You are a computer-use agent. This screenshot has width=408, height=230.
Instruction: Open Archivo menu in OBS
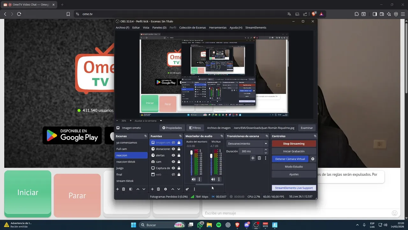tap(122, 27)
